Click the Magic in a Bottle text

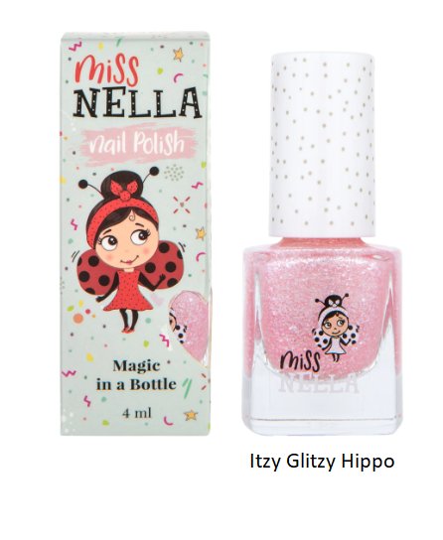(136, 375)
